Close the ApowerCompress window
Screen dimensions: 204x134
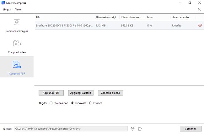[199, 3]
